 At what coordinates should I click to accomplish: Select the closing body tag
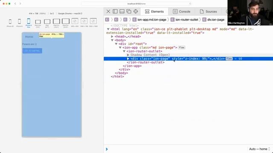[x=121, y=73]
